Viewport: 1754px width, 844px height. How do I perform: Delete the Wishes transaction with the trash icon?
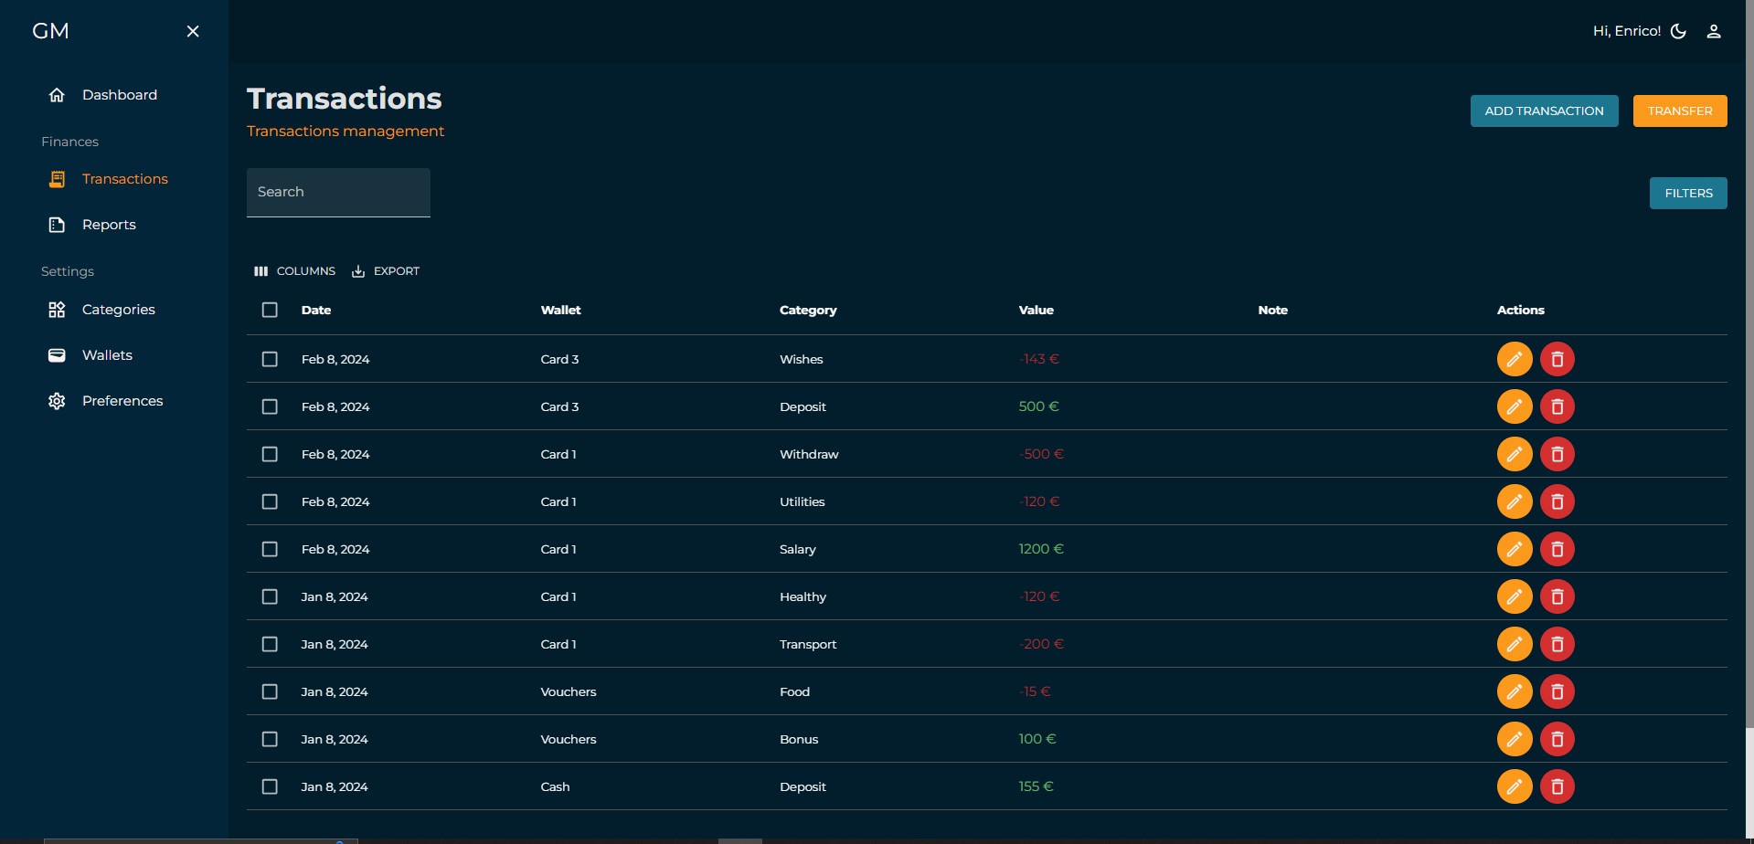click(1557, 359)
